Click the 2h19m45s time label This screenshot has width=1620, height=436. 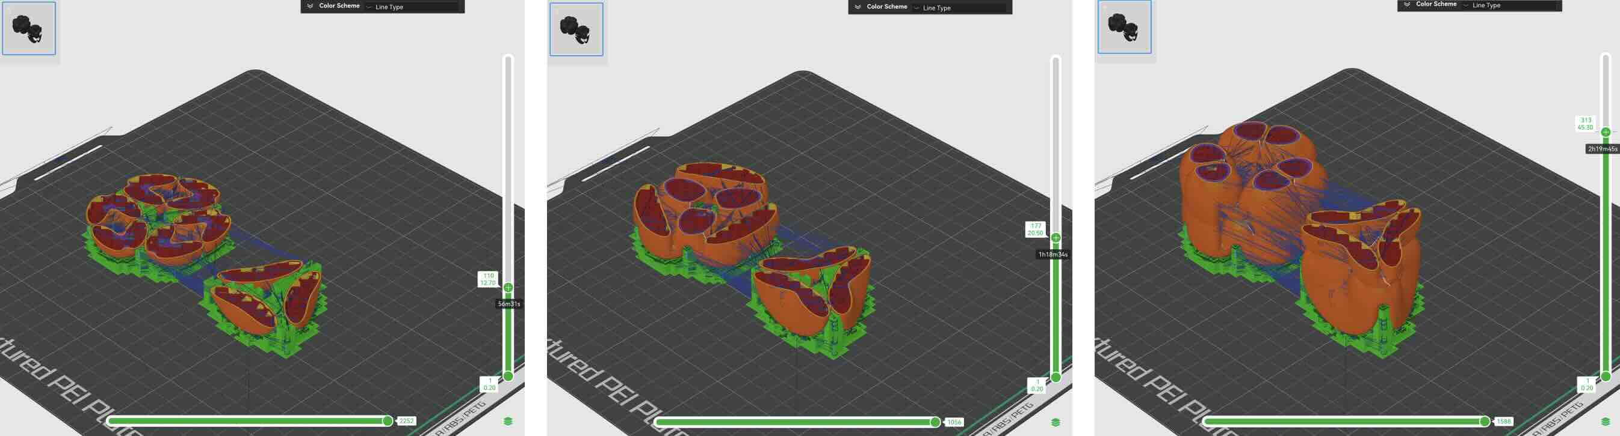coord(1601,149)
